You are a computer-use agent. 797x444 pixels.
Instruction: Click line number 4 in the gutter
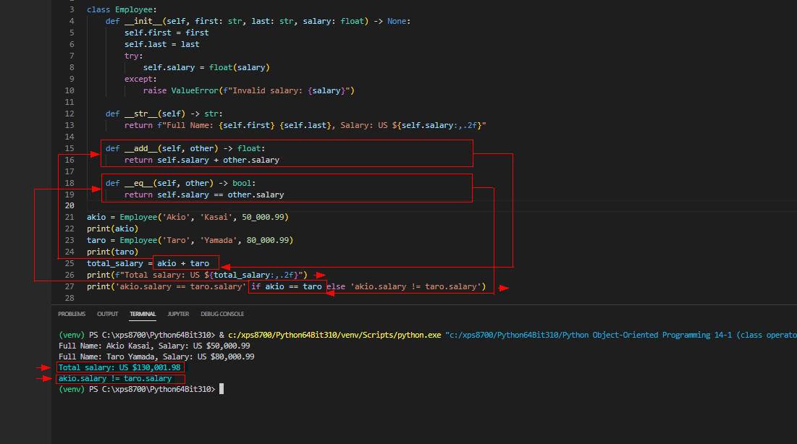(x=72, y=22)
